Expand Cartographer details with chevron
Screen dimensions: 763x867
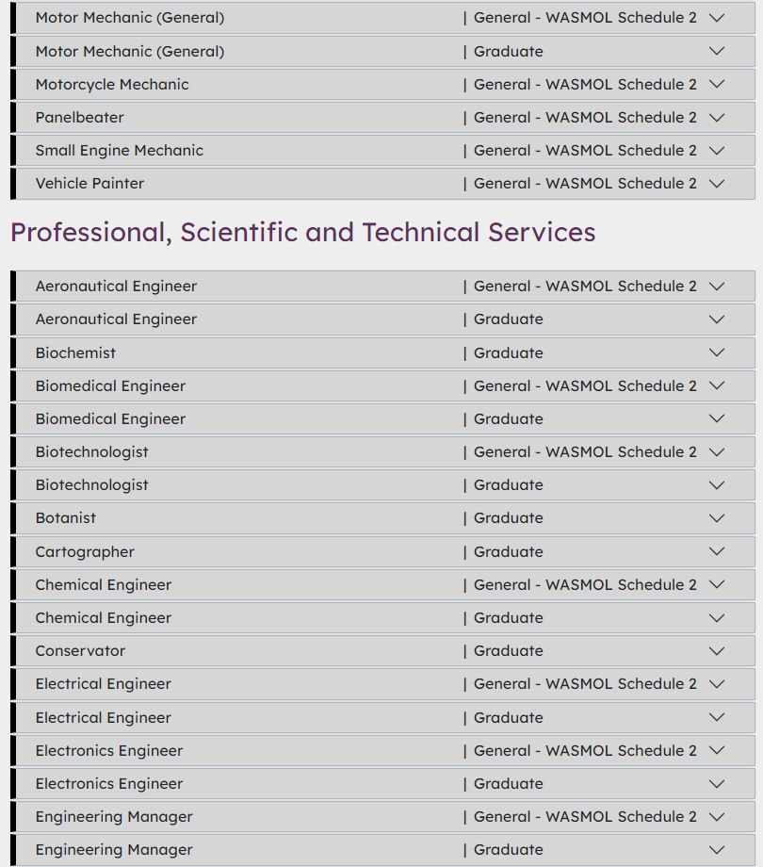(717, 552)
